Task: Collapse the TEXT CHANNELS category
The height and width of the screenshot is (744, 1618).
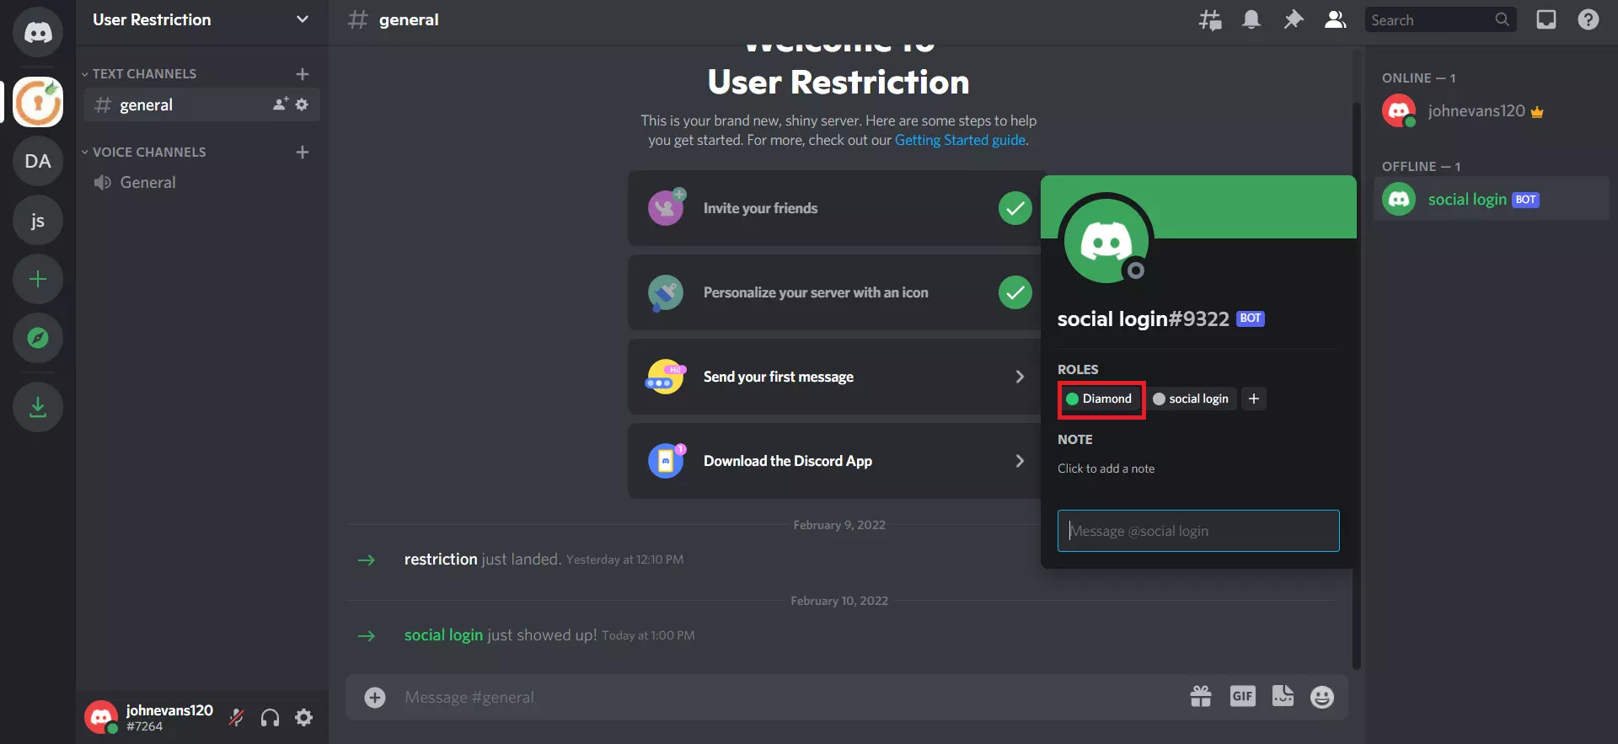Action: click(139, 74)
